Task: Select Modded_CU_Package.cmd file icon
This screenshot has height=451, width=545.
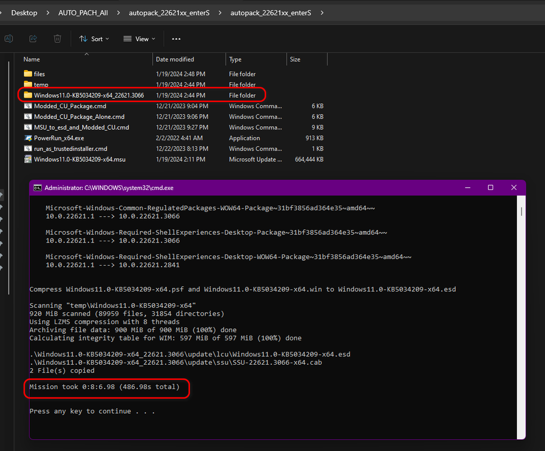Action: click(x=28, y=106)
